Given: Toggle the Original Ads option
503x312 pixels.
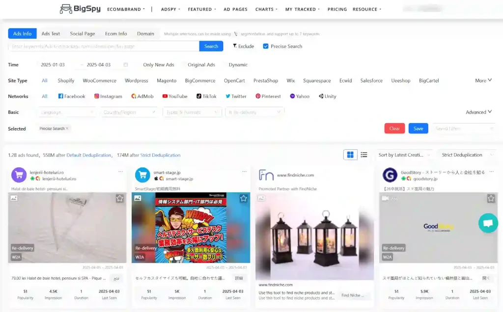Looking at the screenshot, I should click(201, 64).
